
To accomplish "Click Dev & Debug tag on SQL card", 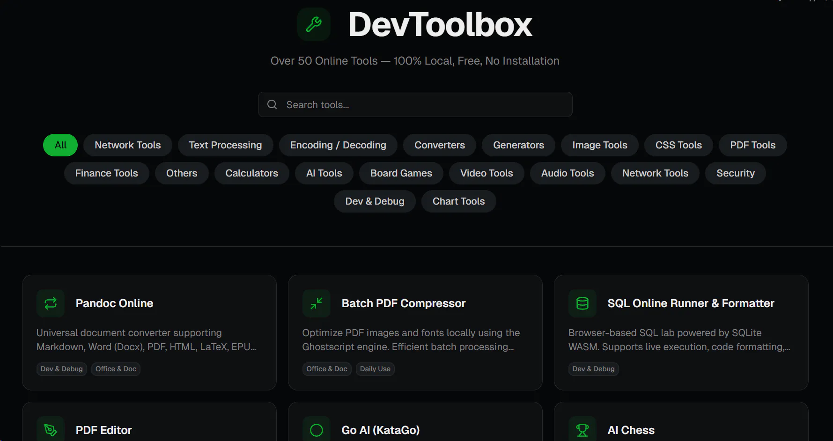I will click(x=594, y=369).
